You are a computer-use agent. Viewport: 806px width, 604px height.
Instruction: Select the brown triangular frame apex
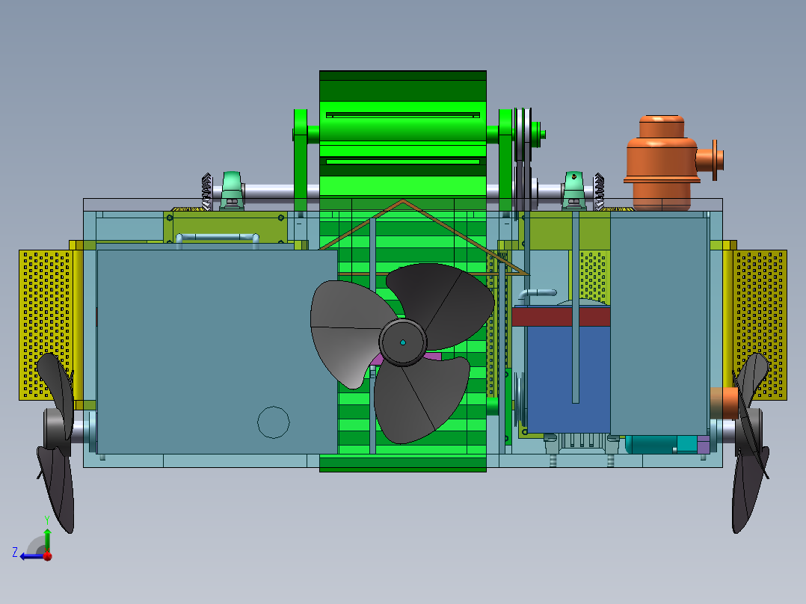pyautogui.click(x=403, y=202)
